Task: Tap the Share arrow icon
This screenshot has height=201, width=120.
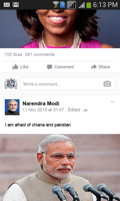Action: 94,67
